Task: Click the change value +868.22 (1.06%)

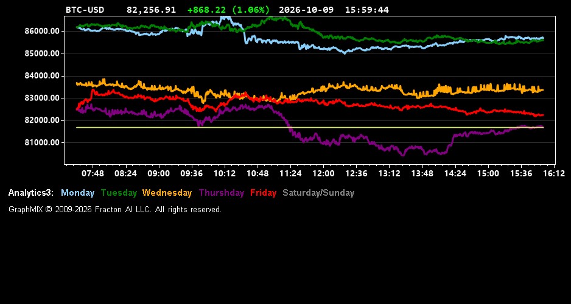Action: pos(228,10)
